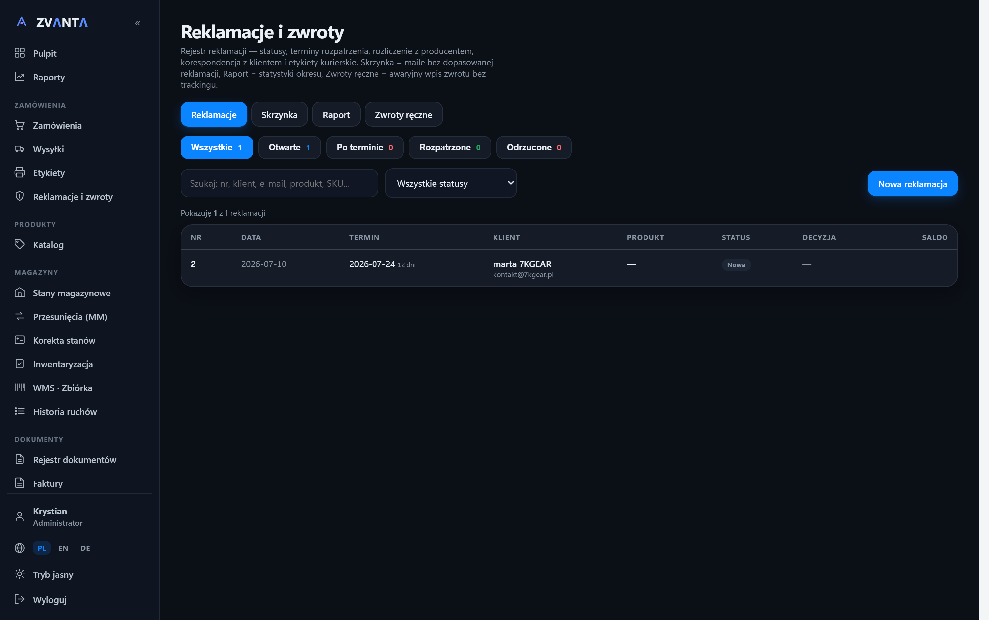This screenshot has height=620, width=989.
Task: Open Zamówienia via the shopping cart icon
Action: tap(20, 125)
